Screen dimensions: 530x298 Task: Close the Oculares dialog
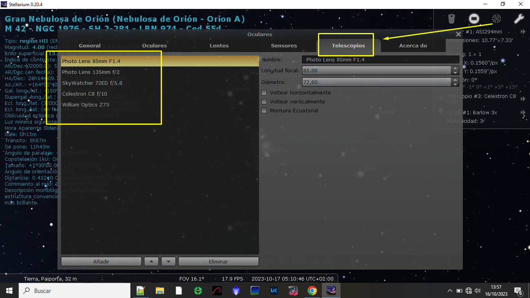coord(458,35)
